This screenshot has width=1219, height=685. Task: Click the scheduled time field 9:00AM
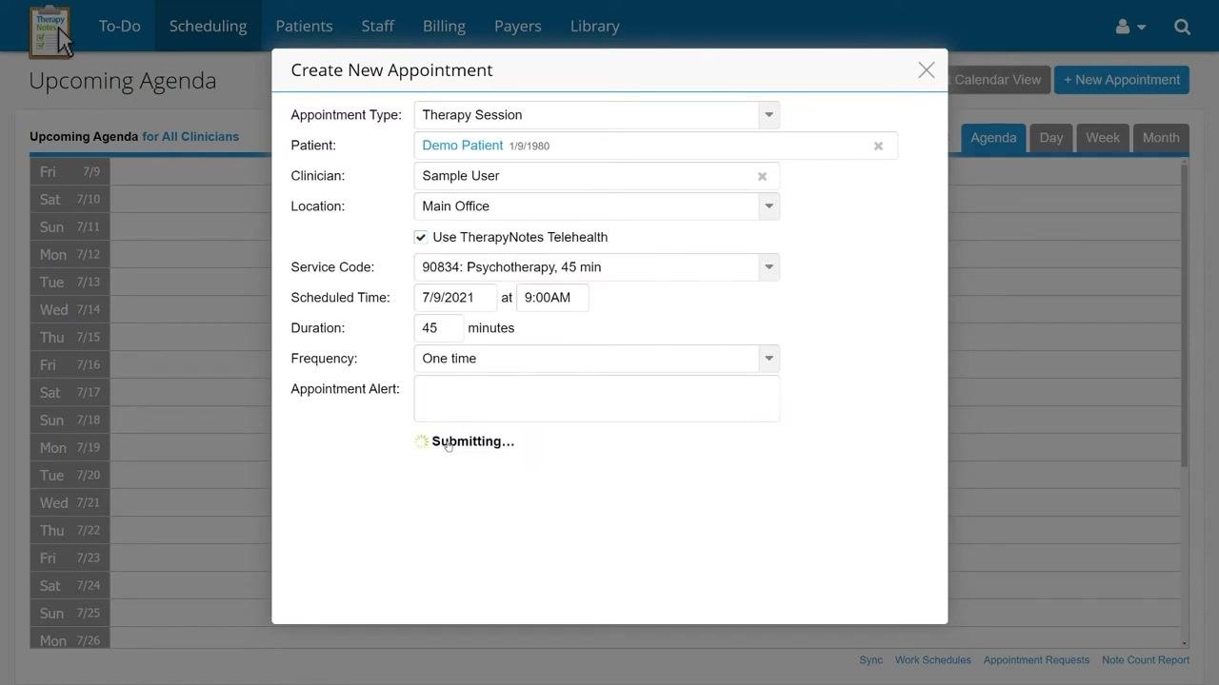point(552,298)
